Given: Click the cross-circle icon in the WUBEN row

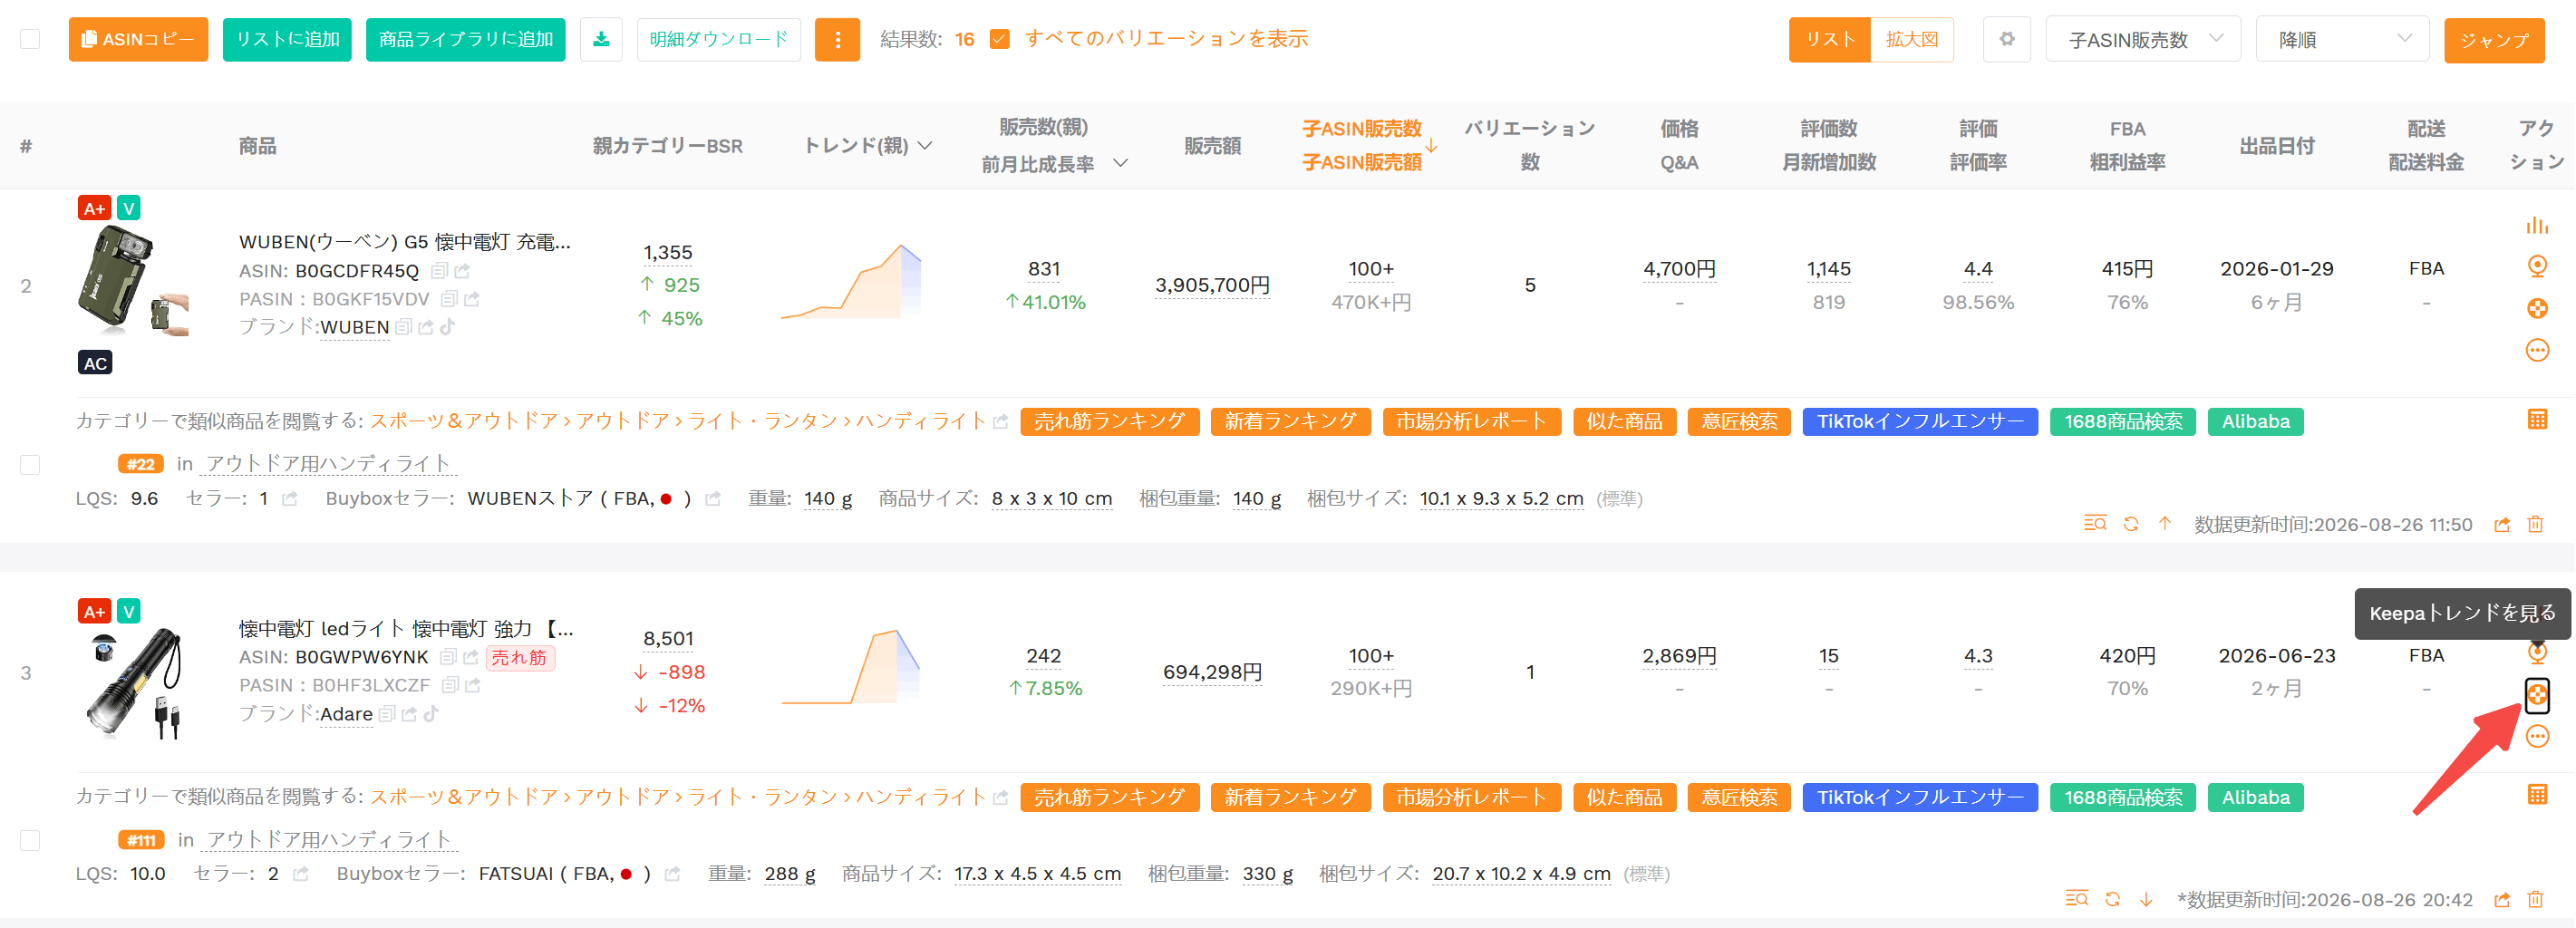Looking at the screenshot, I should (x=2536, y=308).
